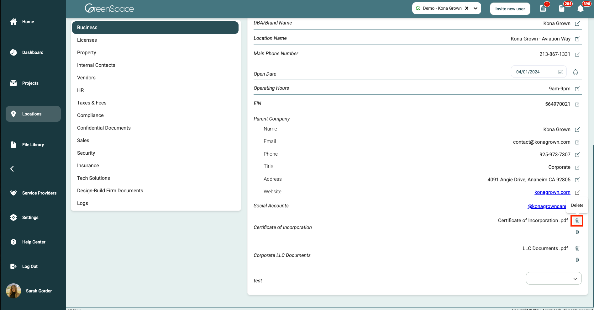
Task: Open the Open Date calendar picker
Action: click(561, 72)
